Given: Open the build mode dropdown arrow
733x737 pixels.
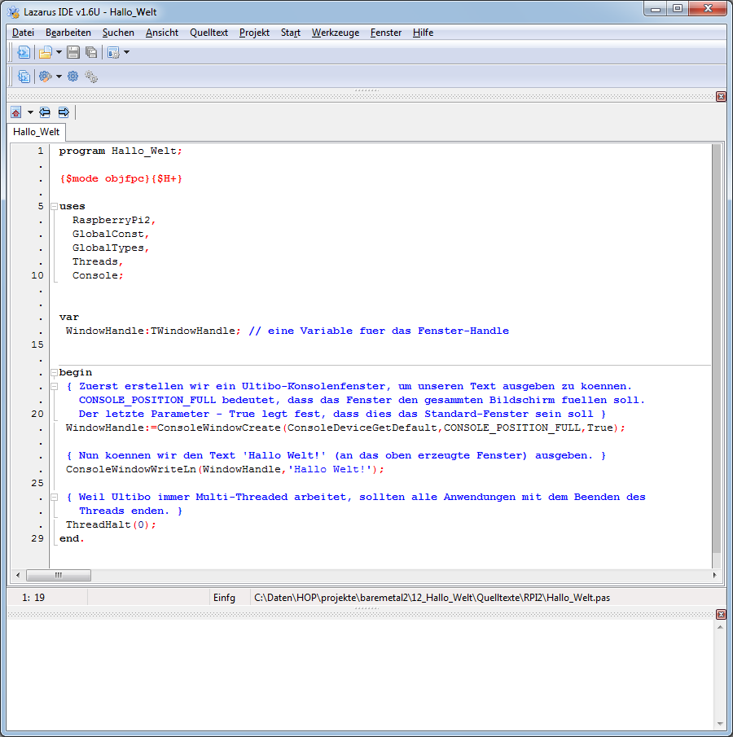Looking at the screenshot, I should 59,77.
